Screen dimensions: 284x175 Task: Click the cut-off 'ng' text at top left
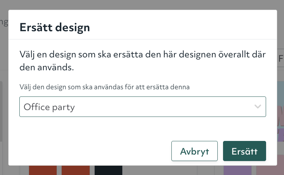click(4, 22)
